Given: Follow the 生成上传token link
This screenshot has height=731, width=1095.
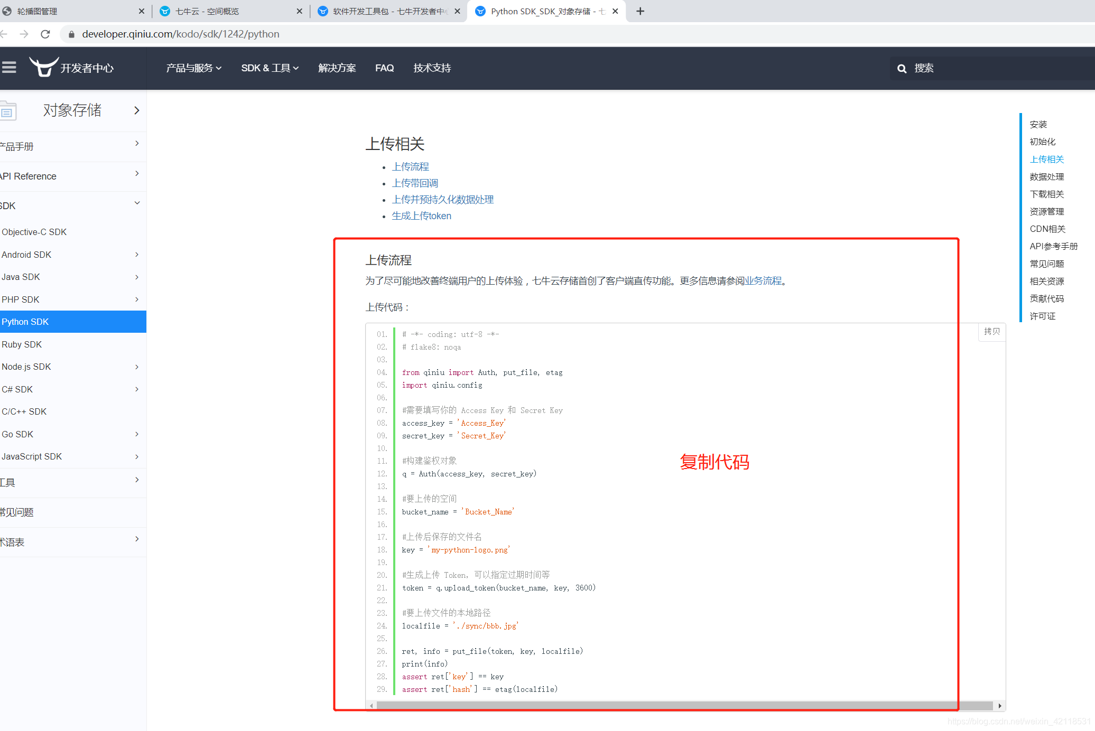Looking at the screenshot, I should click(x=421, y=216).
